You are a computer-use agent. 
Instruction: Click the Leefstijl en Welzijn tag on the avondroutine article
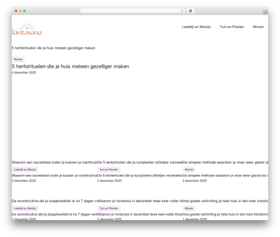click(25, 208)
